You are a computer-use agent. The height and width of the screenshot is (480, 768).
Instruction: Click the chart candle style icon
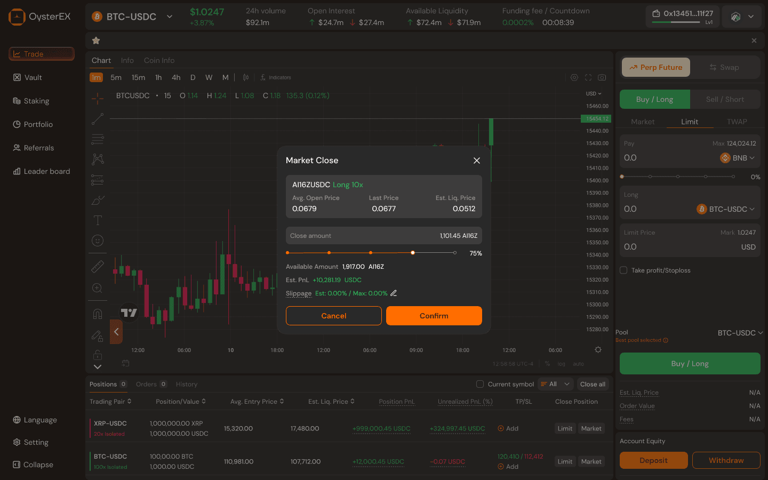(x=246, y=77)
